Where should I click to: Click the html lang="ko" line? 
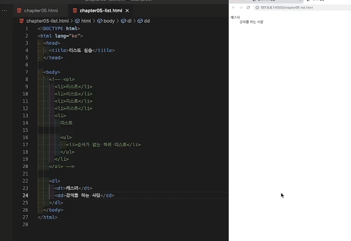[x=60, y=36]
